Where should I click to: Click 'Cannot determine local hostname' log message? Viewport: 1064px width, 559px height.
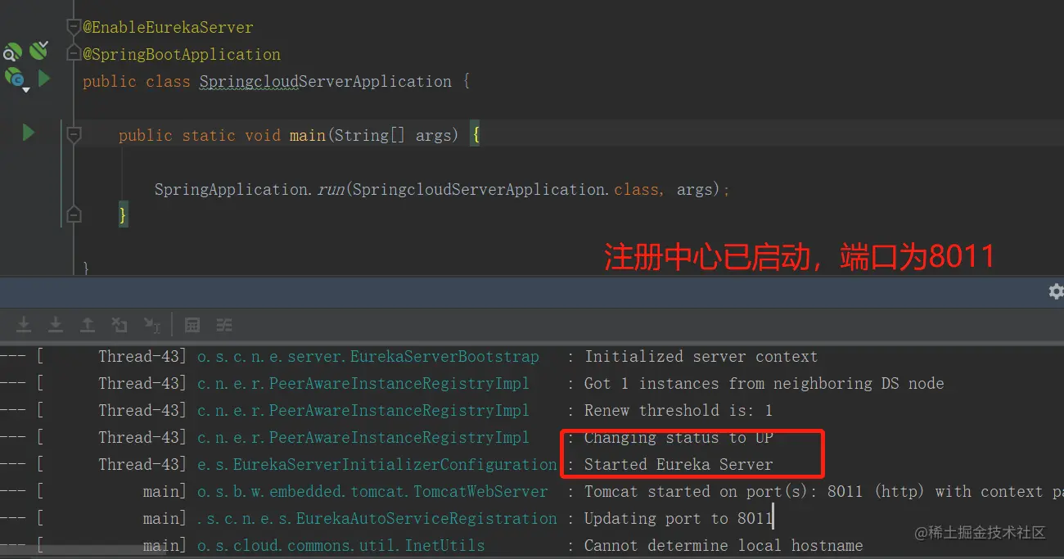point(724,546)
